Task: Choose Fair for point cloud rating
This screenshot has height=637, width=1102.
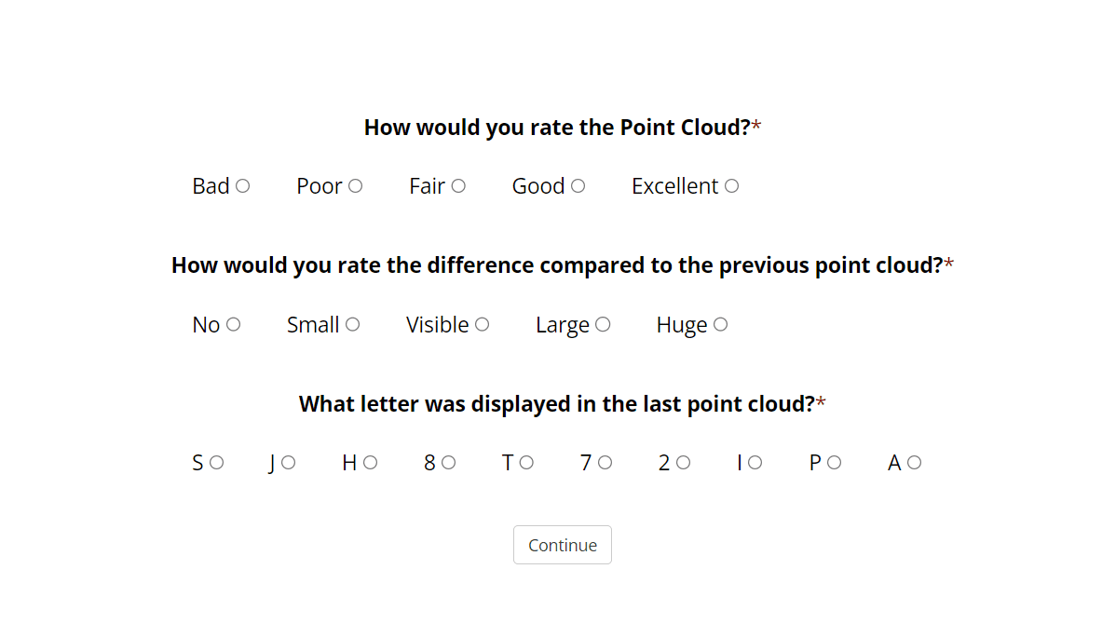Action: click(458, 186)
